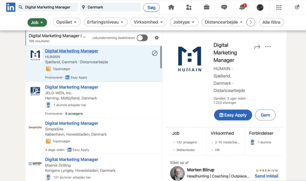Click the '132 ansøgere' detail
This screenshot has width=306, height=181.
(186, 142)
